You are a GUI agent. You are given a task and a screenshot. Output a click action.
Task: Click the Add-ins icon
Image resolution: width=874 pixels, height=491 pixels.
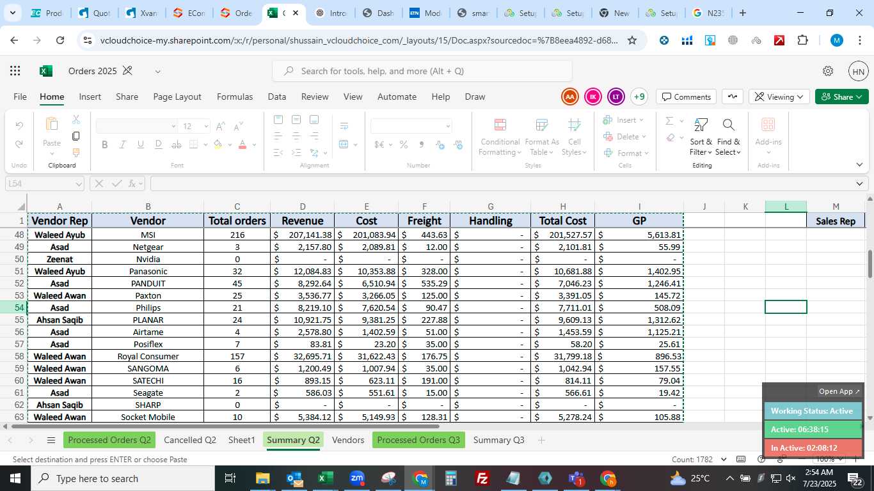[x=768, y=125]
